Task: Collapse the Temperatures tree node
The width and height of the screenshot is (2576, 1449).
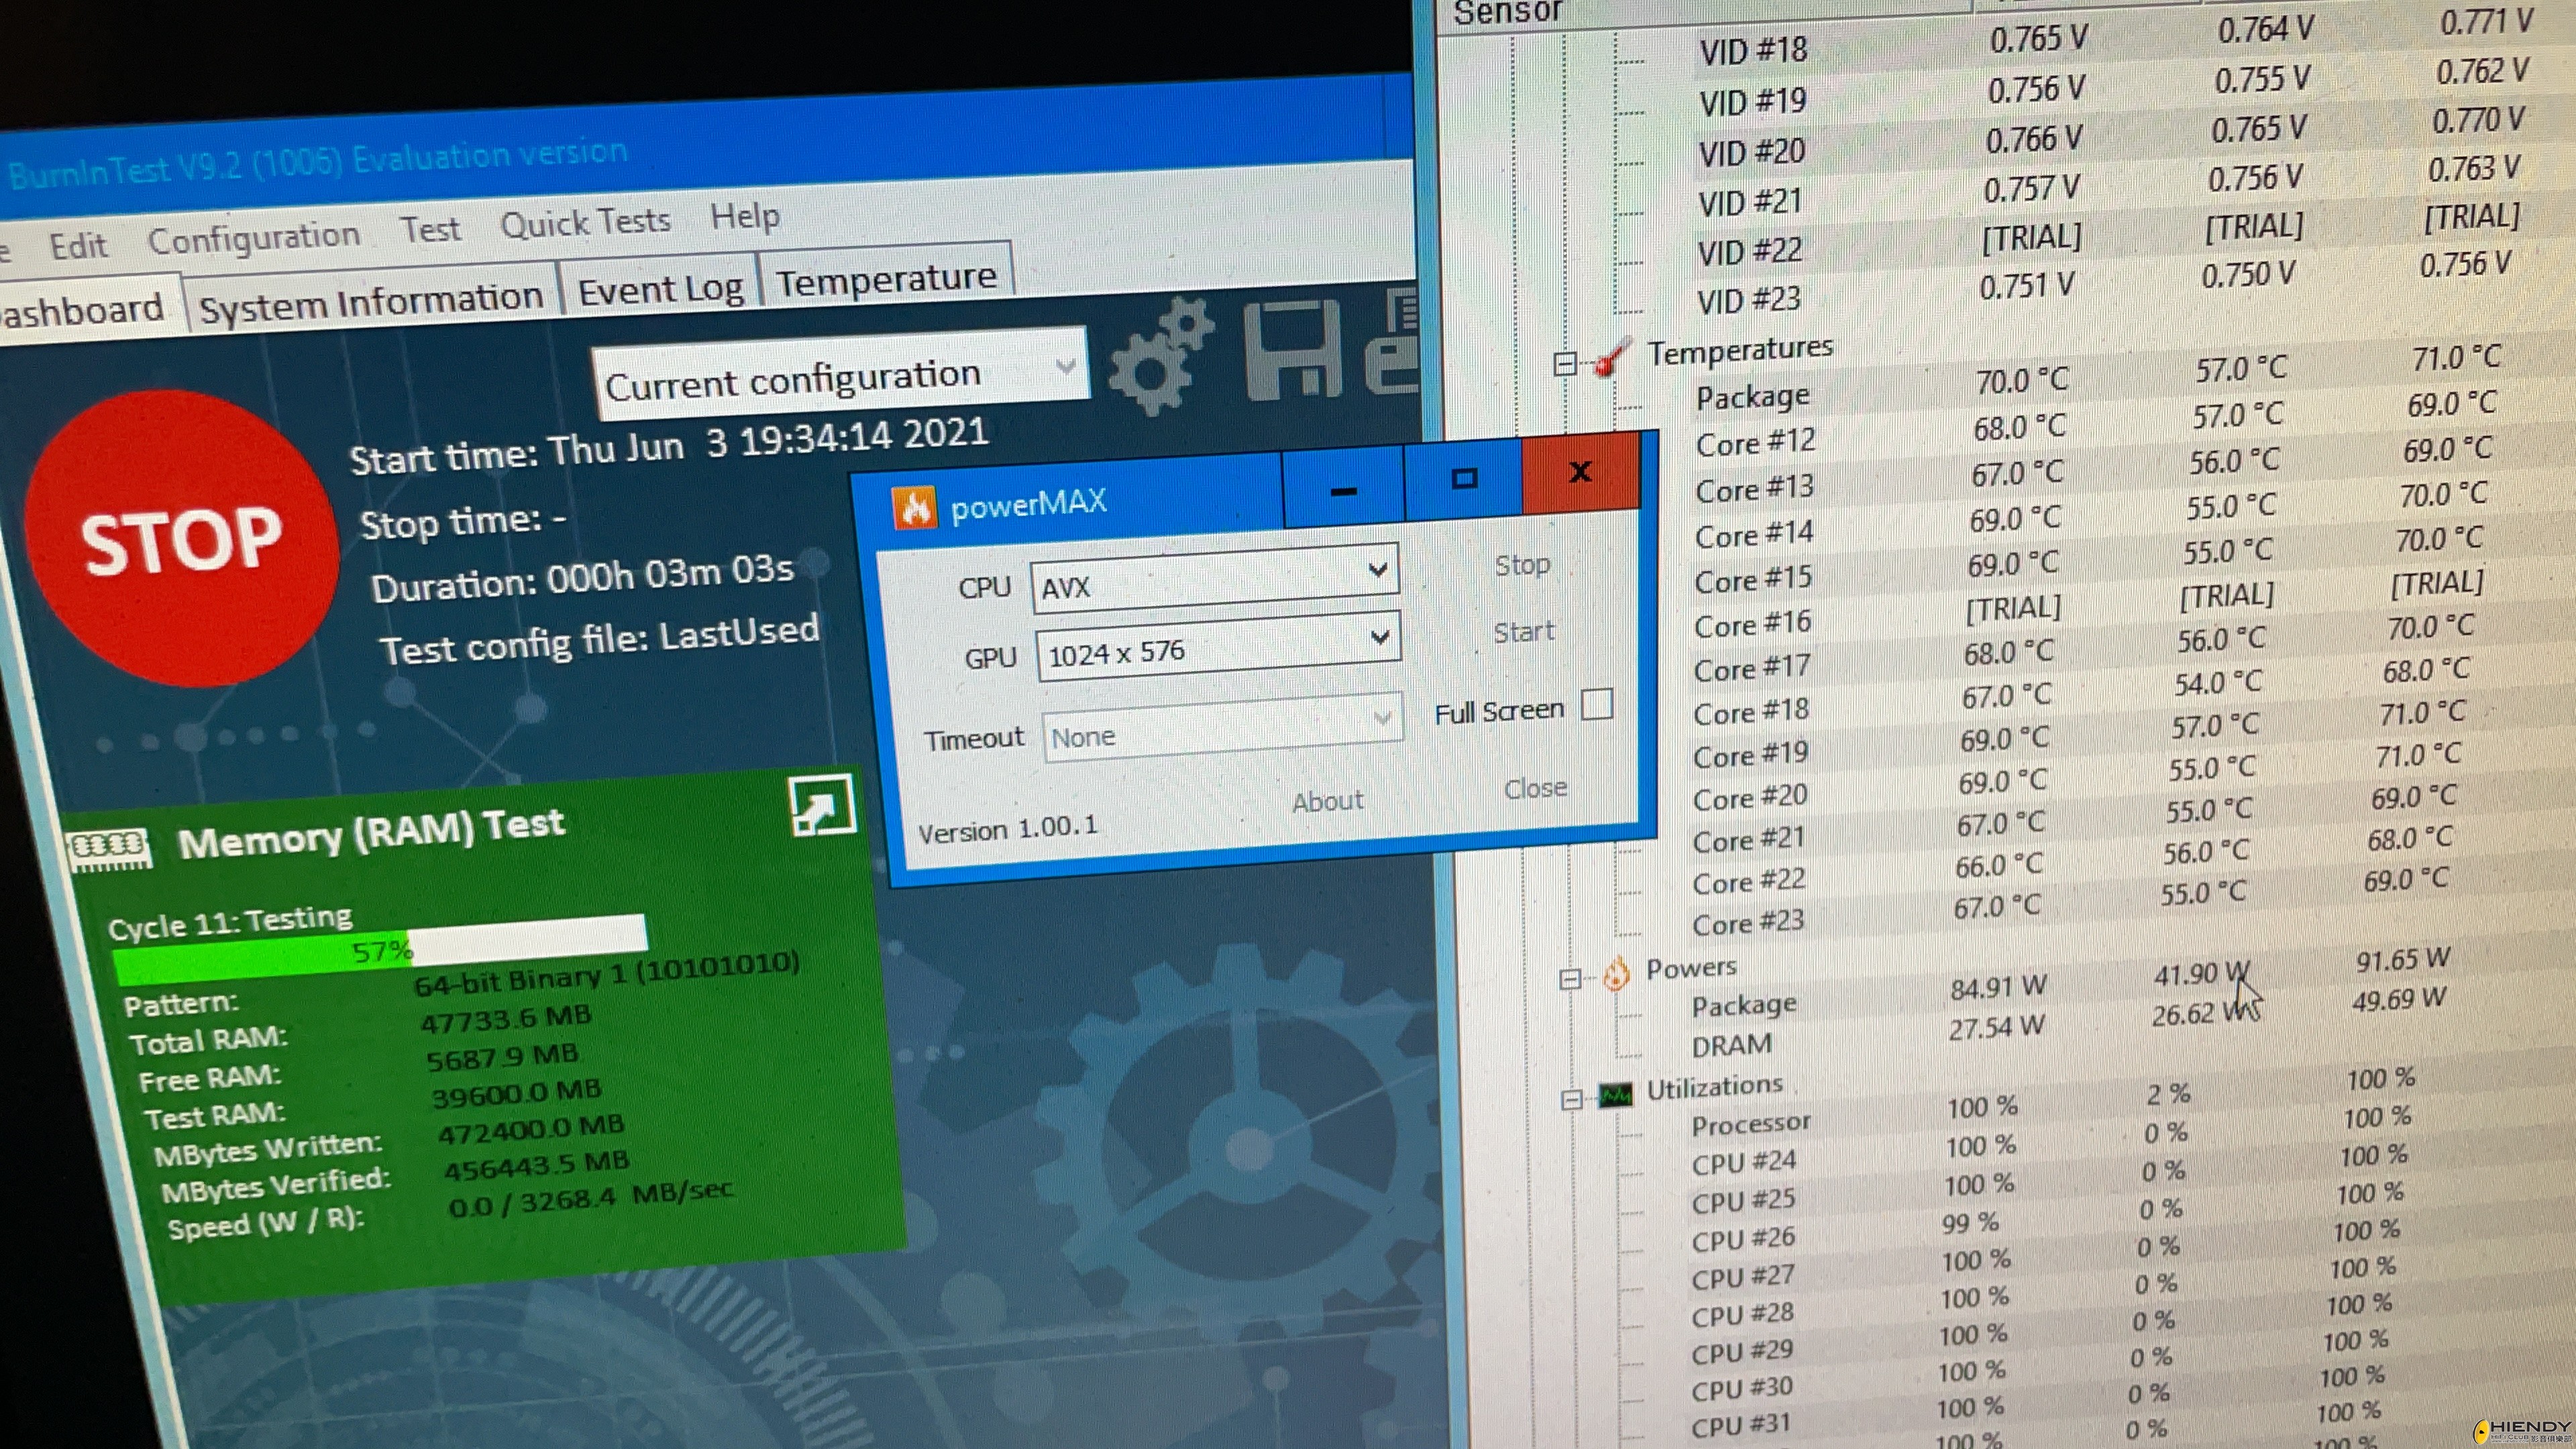Action: pos(1565,364)
